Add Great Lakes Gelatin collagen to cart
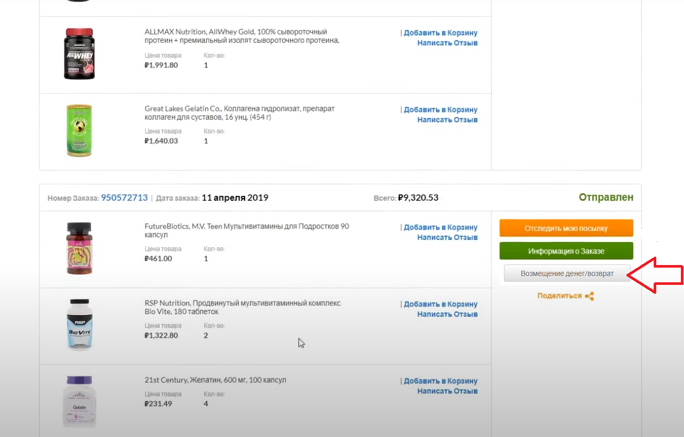684x437 pixels. pos(441,110)
